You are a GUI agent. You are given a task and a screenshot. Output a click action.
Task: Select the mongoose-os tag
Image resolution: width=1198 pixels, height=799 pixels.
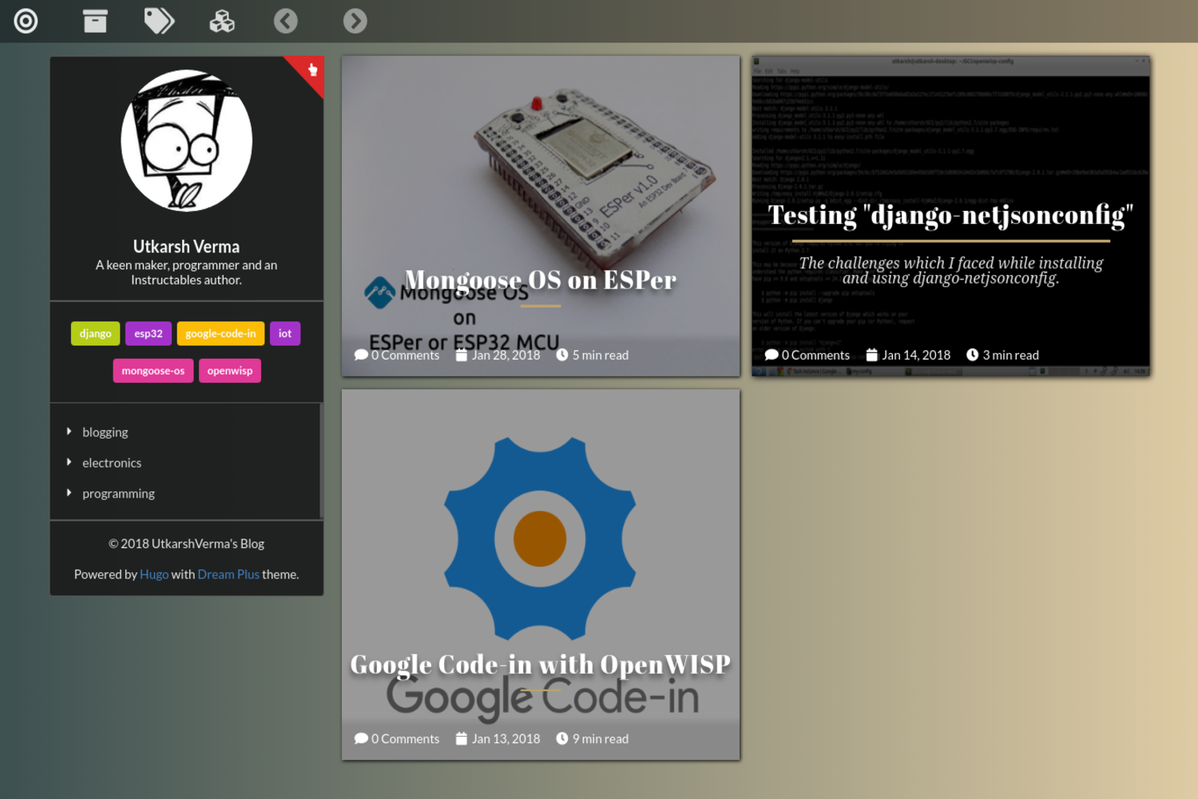tap(153, 371)
